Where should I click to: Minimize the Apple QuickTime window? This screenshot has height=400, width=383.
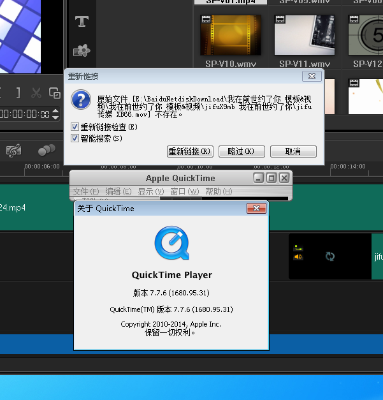(x=258, y=178)
